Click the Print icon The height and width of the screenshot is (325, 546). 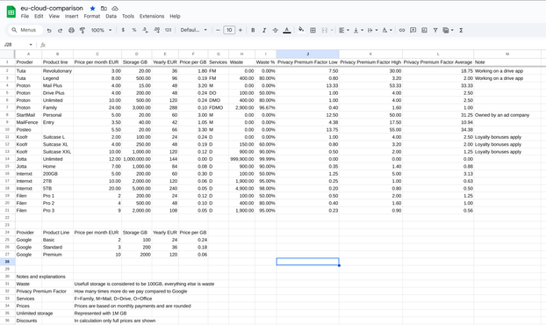pos(71,31)
